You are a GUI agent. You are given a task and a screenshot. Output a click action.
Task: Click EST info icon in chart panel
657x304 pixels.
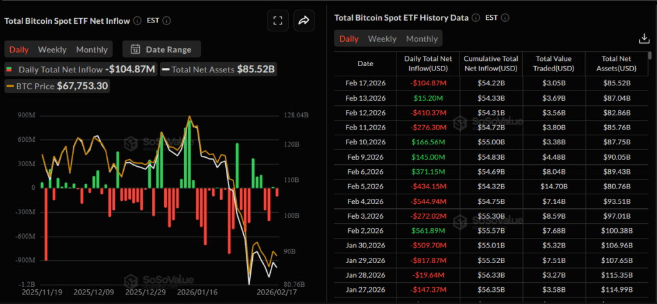(x=167, y=21)
